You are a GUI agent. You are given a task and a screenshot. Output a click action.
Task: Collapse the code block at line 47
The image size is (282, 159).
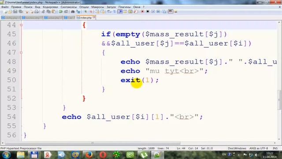tap(21, 53)
